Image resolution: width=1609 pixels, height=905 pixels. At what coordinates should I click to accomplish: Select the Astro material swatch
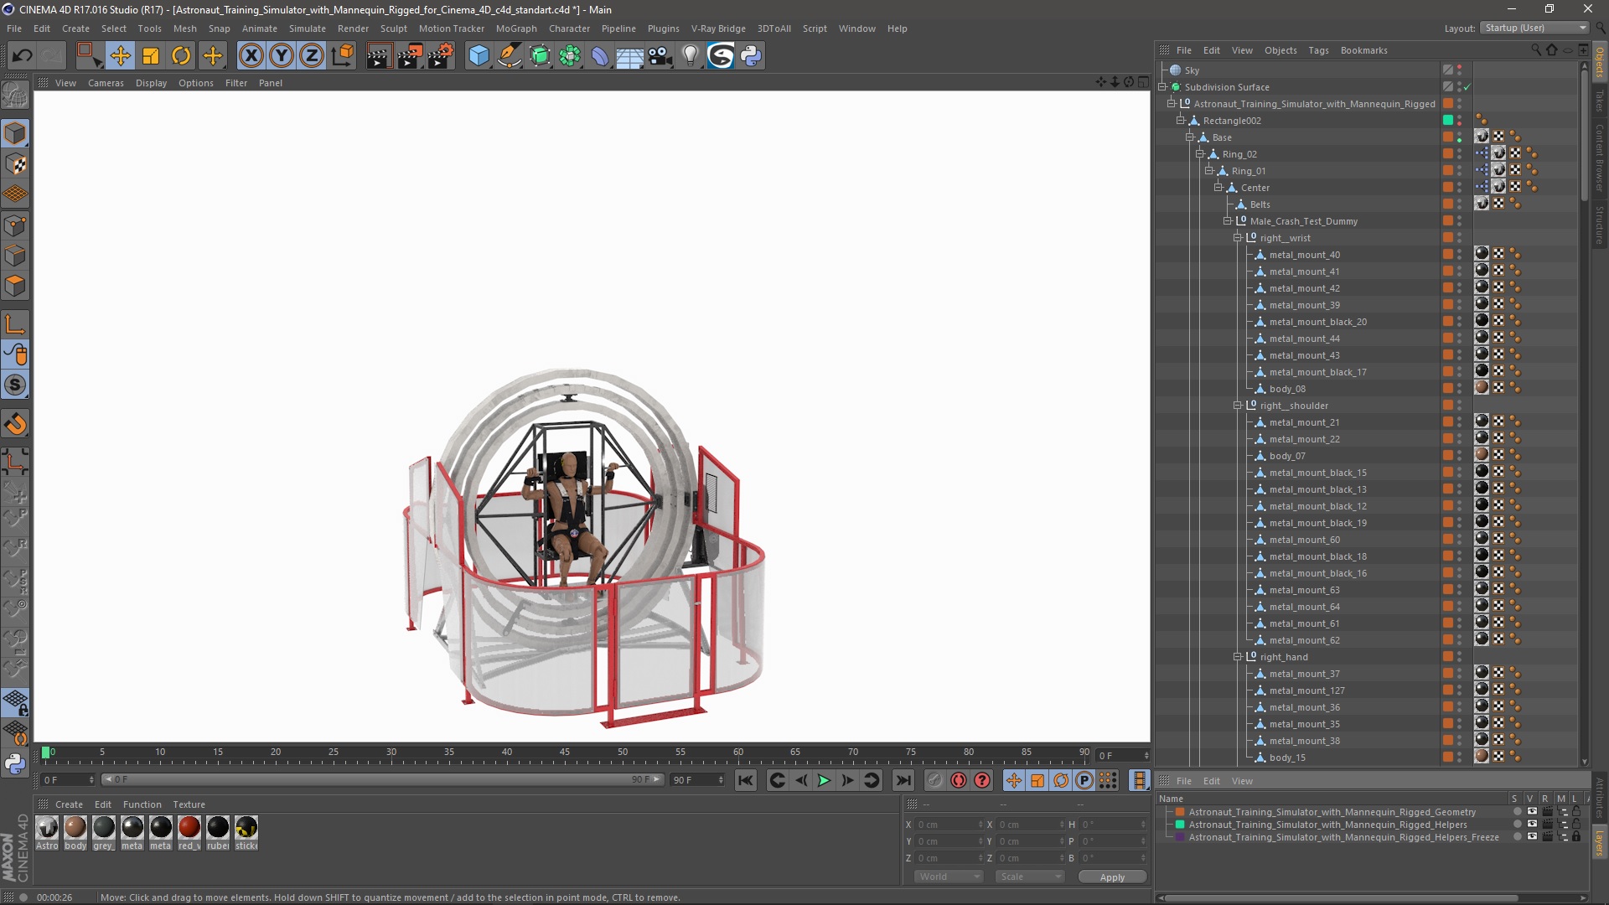pyautogui.click(x=47, y=834)
